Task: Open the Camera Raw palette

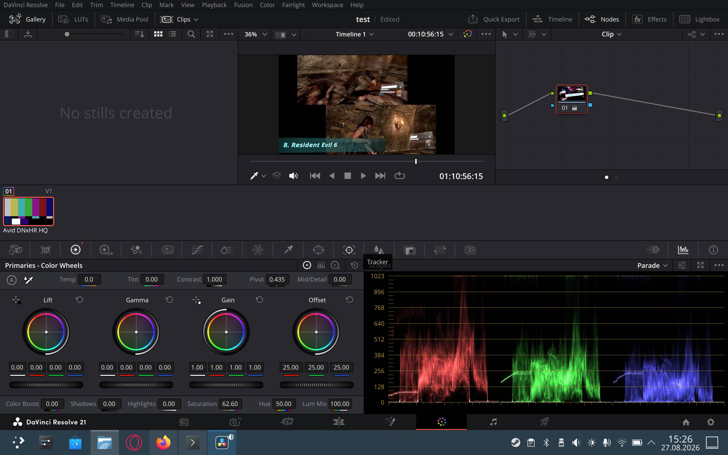Action: pos(15,250)
